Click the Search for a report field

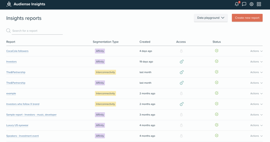[37, 31]
